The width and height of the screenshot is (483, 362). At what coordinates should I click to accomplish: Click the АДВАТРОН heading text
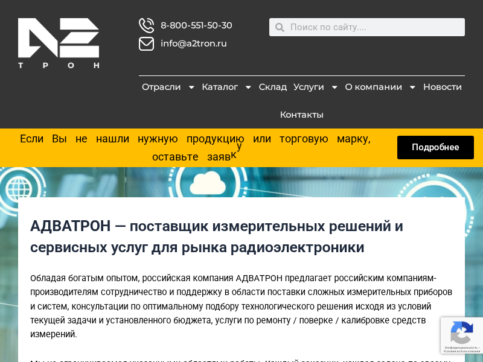217,237
